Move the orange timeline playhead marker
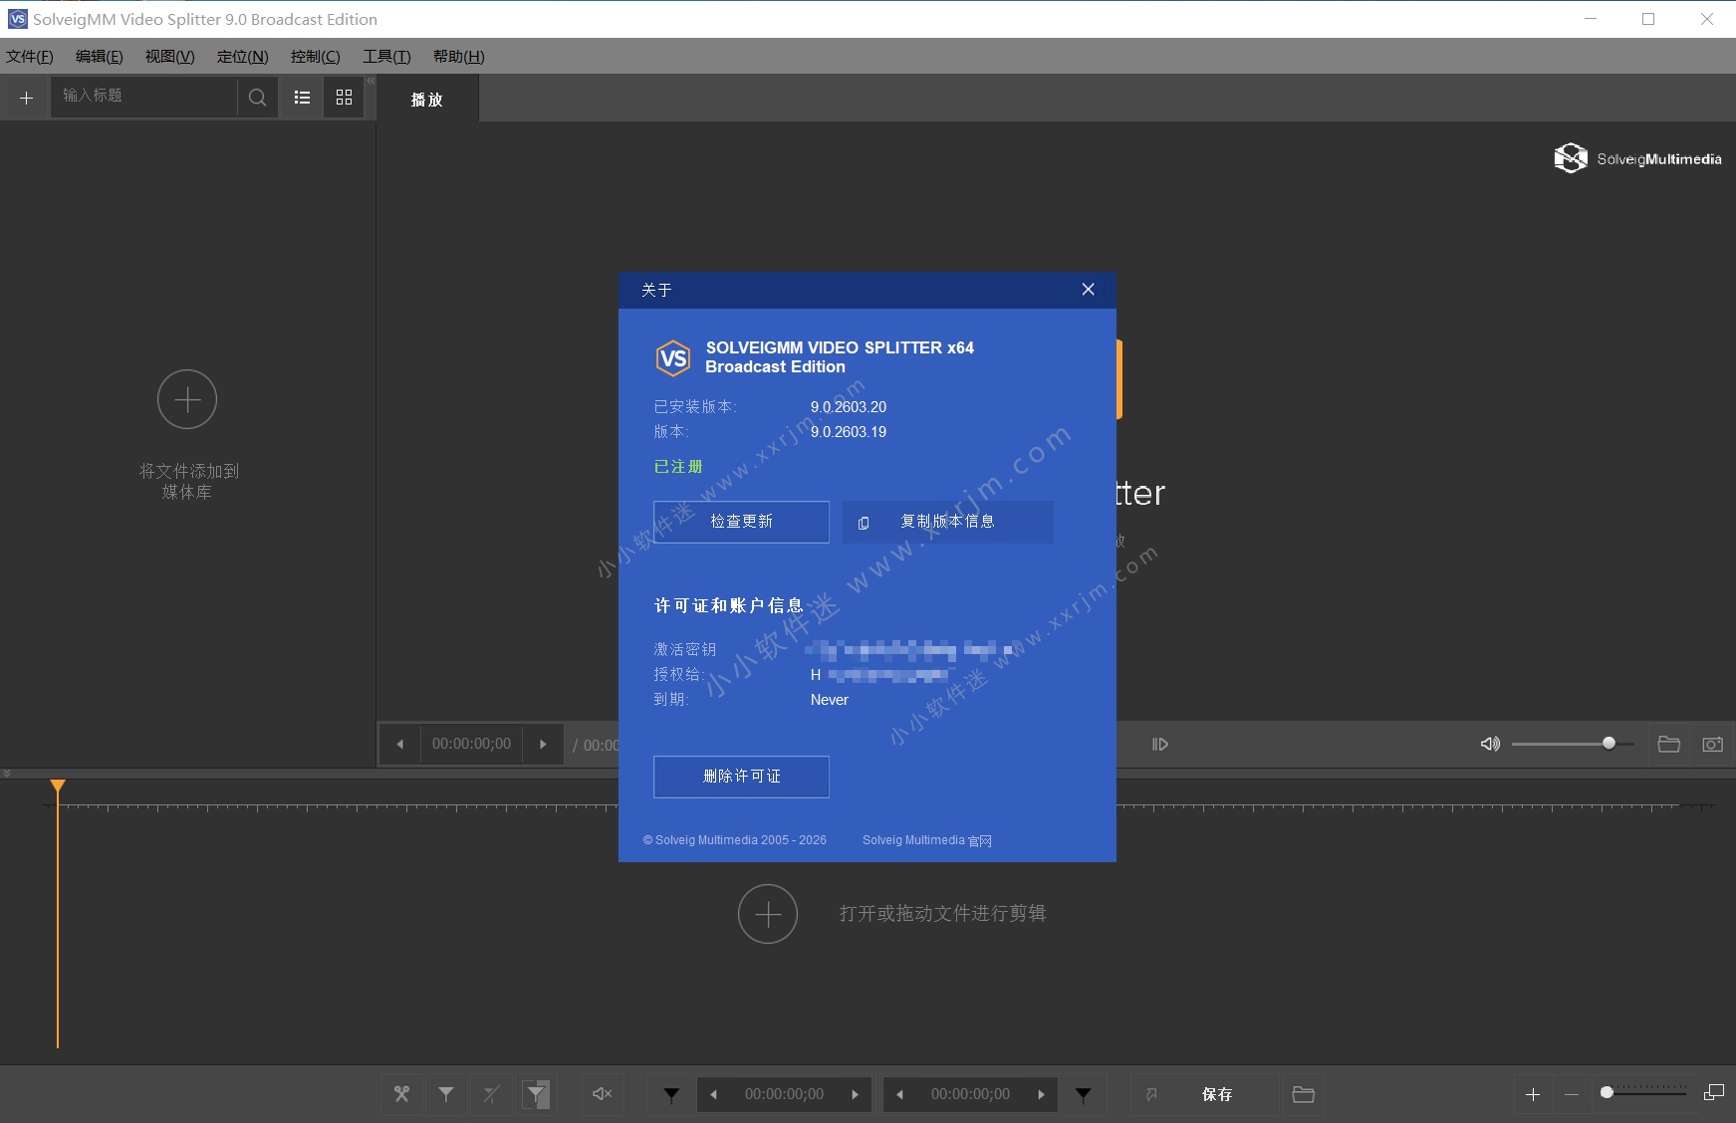This screenshot has width=1736, height=1123. click(57, 786)
